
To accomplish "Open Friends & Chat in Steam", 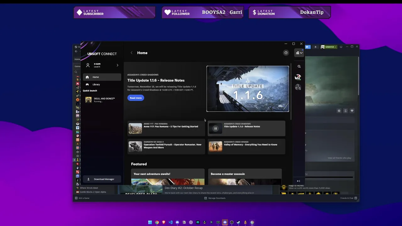I will coord(349,198).
